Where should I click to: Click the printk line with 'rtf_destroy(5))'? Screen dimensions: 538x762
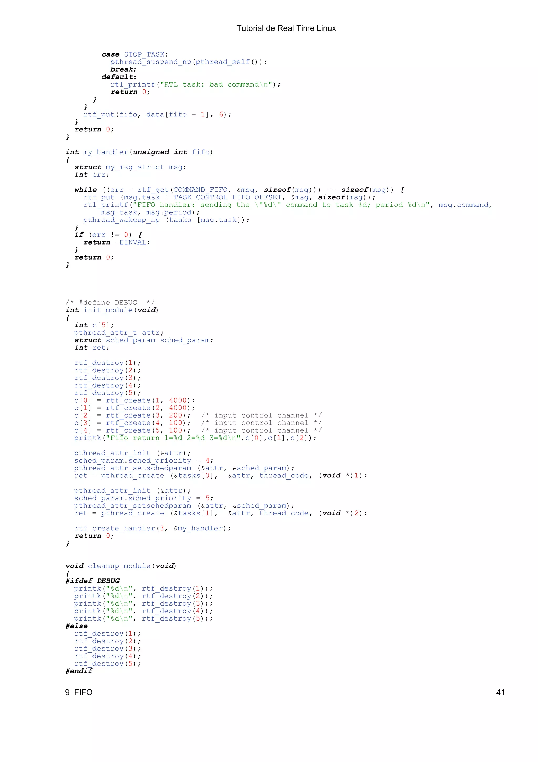143,619
